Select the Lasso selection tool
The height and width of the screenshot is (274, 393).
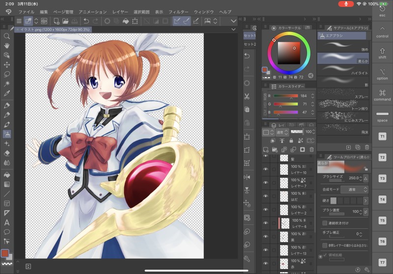7,74
